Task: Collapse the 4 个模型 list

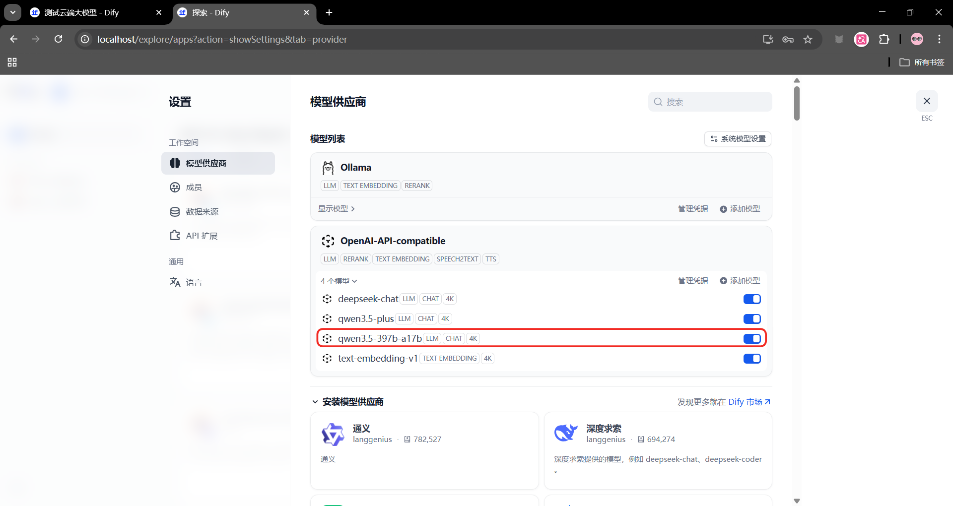Action: (339, 281)
